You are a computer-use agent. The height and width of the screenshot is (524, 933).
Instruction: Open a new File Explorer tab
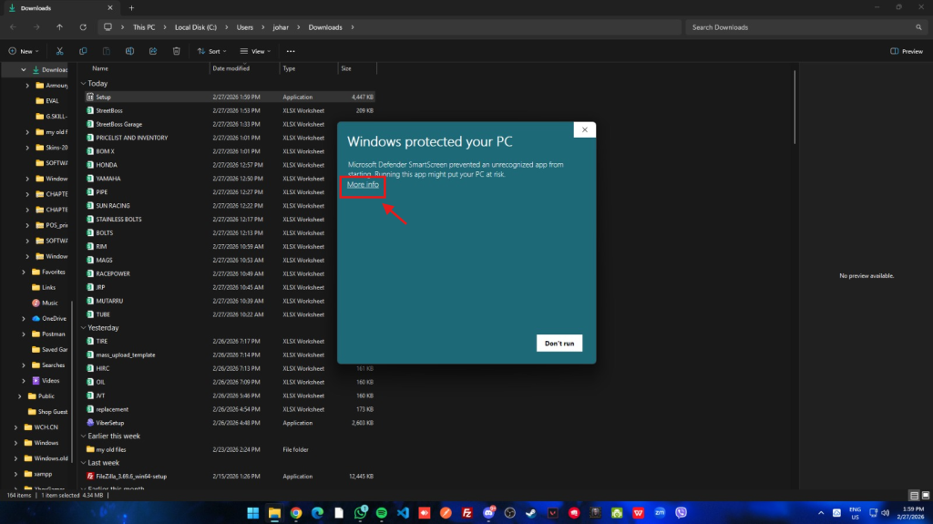point(131,7)
